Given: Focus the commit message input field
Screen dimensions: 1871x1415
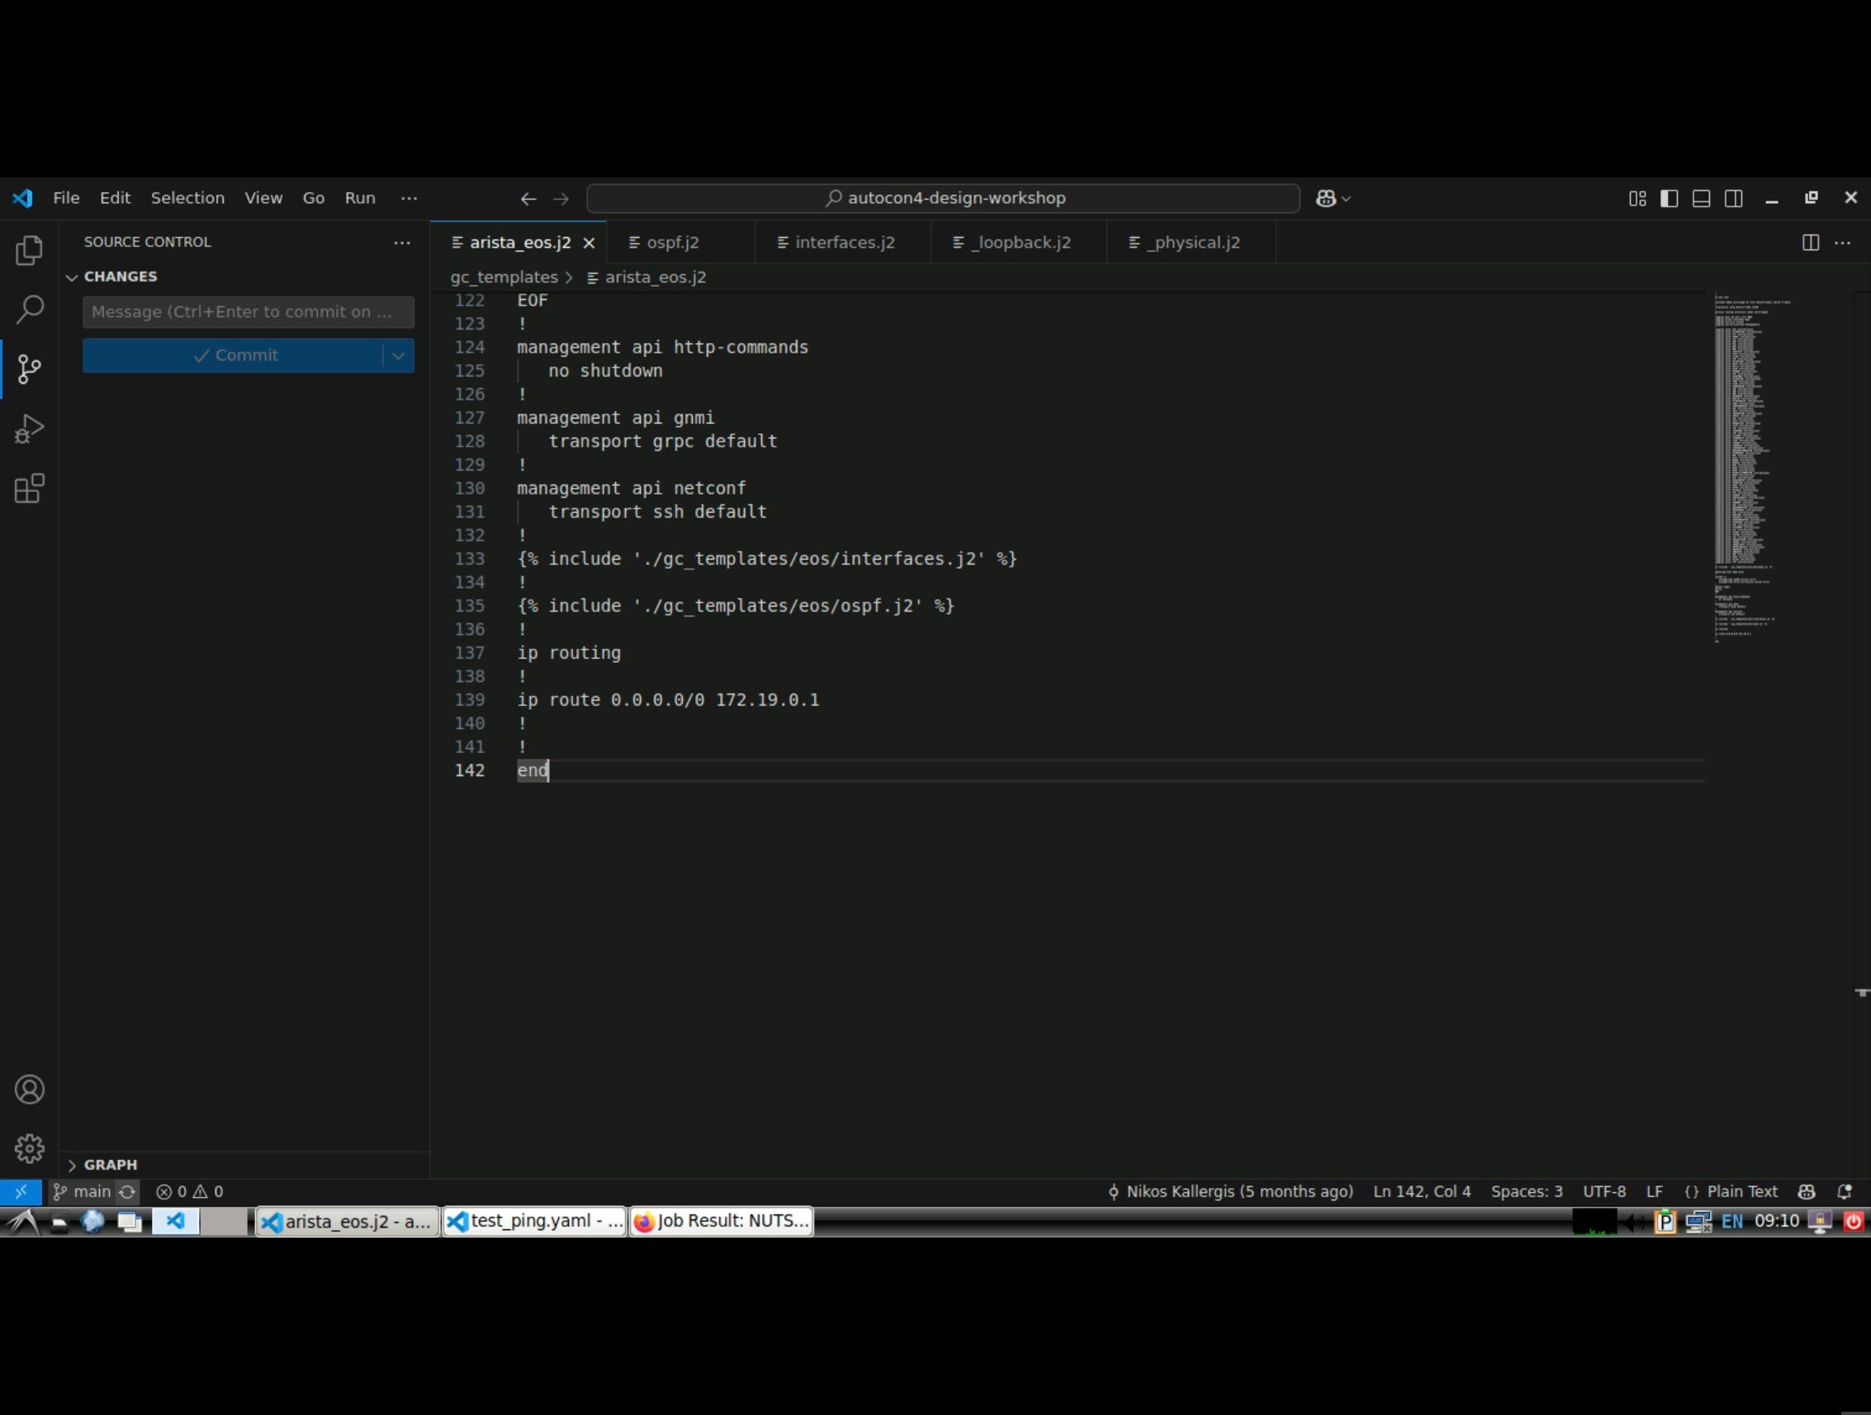Looking at the screenshot, I should [x=248, y=312].
